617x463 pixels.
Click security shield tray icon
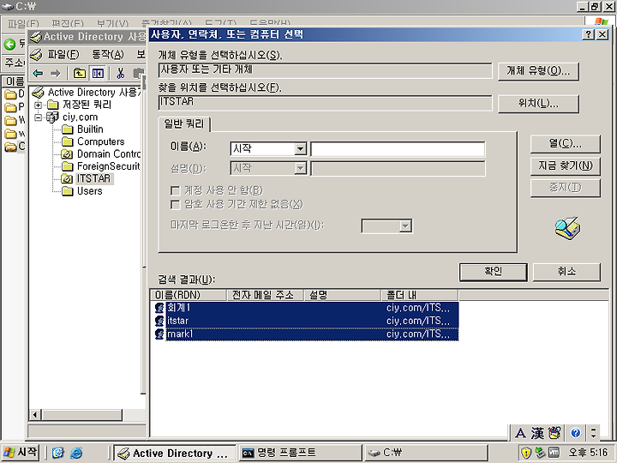[526, 453]
